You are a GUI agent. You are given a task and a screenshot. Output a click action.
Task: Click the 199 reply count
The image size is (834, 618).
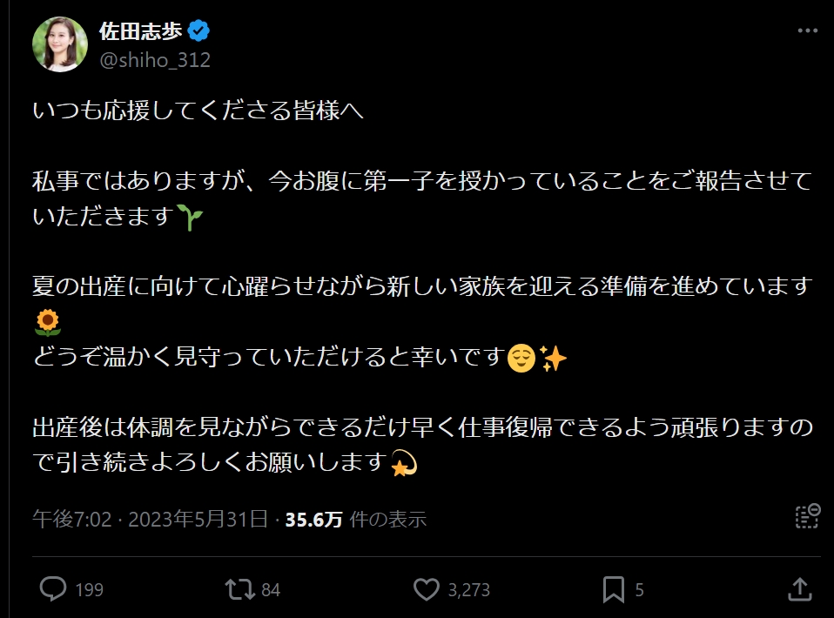(x=89, y=590)
